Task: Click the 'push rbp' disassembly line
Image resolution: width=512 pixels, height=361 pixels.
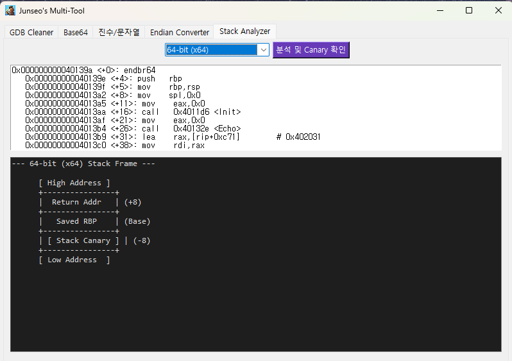Action: [x=103, y=79]
